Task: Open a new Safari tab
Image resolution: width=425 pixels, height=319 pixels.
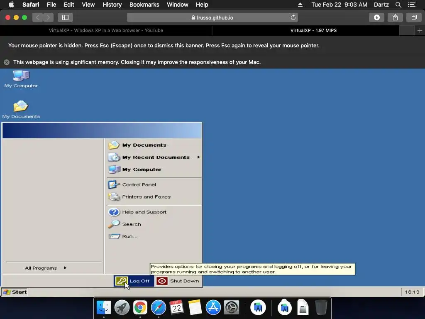Action: (x=420, y=31)
